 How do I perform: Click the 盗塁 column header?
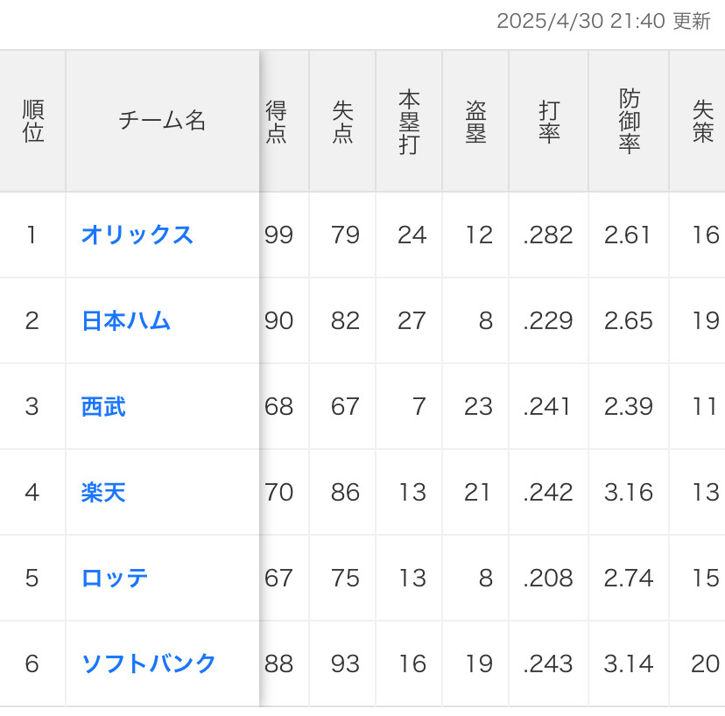(475, 122)
